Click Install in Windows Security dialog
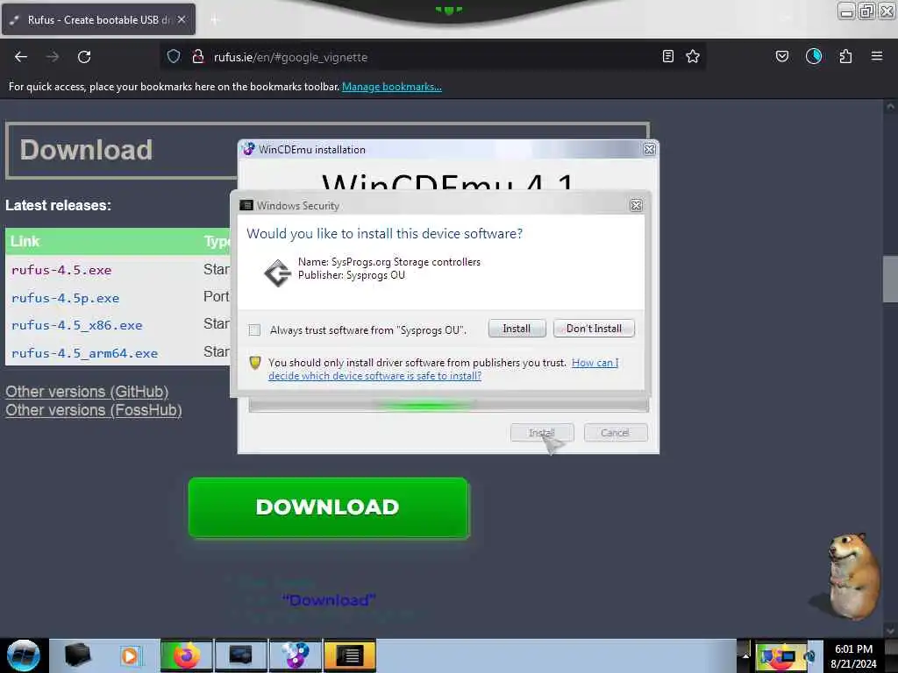 point(517,329)
